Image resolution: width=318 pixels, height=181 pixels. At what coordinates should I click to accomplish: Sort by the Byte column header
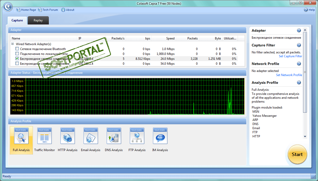pyautogui.click(x=211, y=38)
